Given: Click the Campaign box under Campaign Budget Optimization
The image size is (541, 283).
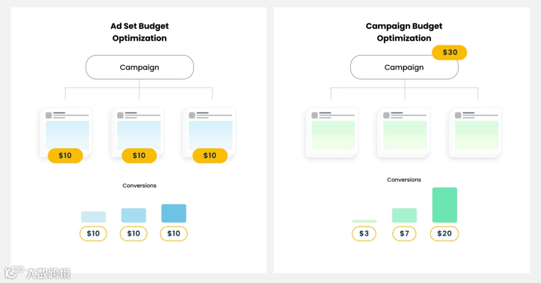Looking at the screenshot, I should (x=404, y=67).
